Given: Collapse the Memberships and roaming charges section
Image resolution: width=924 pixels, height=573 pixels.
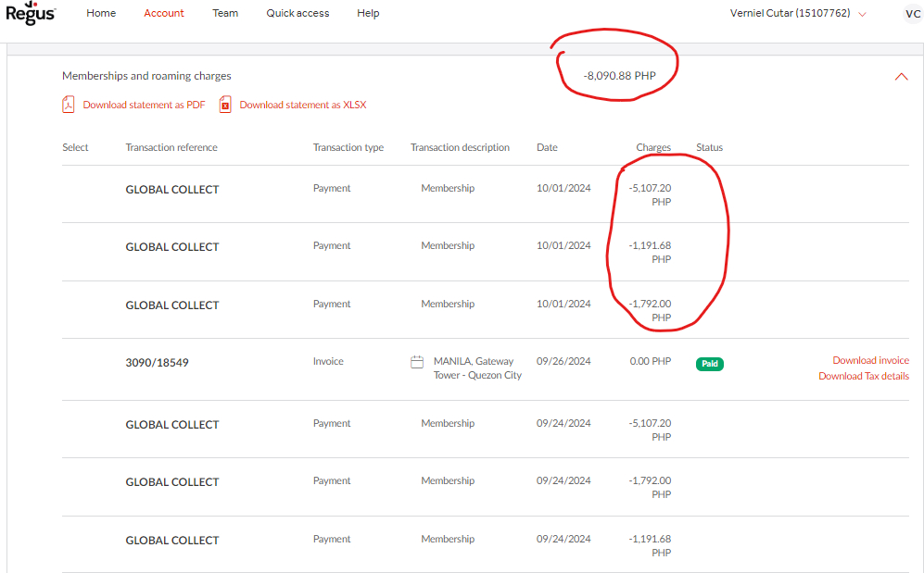Looking at the screenshot, I should (x=901, y=77).
